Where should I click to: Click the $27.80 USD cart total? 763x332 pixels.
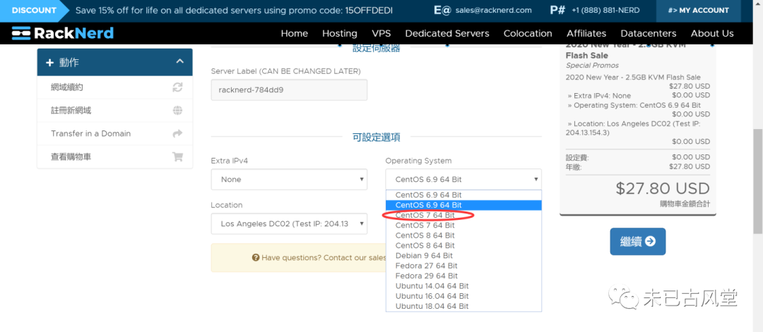662,188
